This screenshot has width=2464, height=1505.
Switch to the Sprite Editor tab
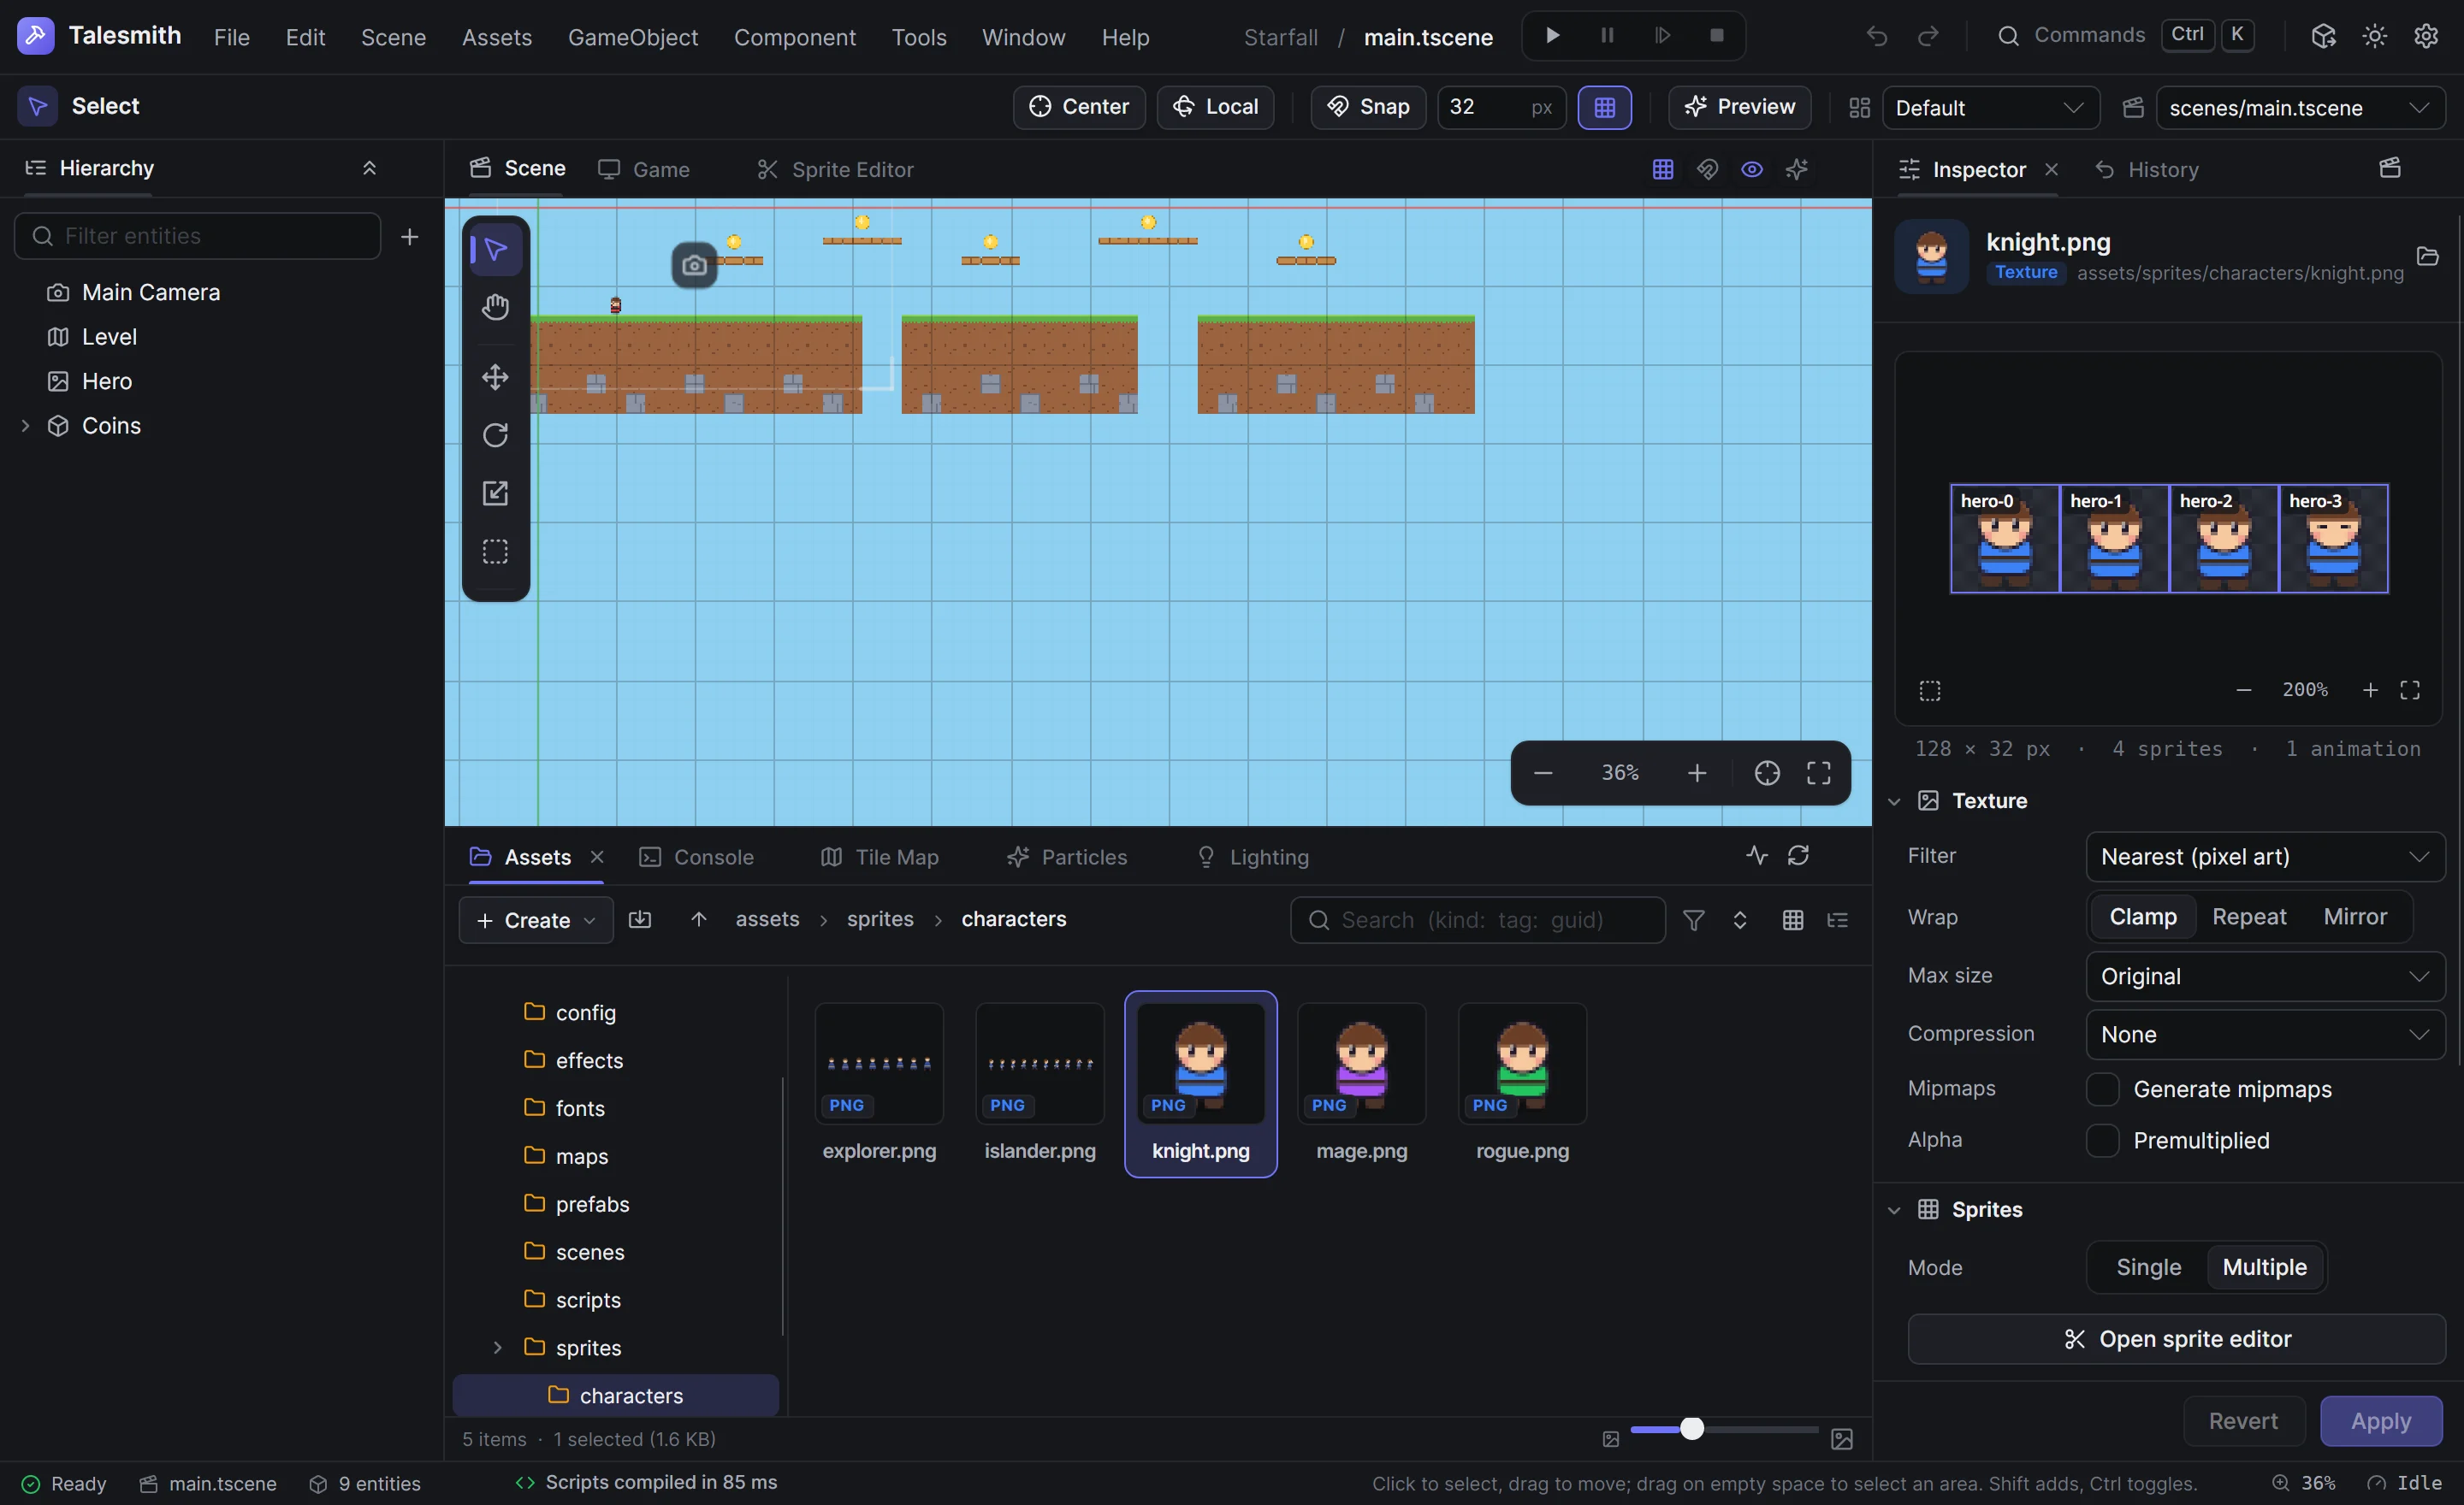click(835, 170)
